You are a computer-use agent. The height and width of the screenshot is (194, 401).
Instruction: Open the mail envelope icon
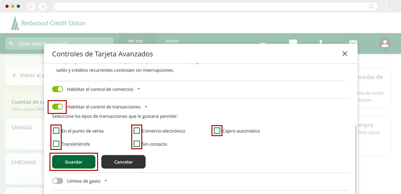tap(353, 43)
